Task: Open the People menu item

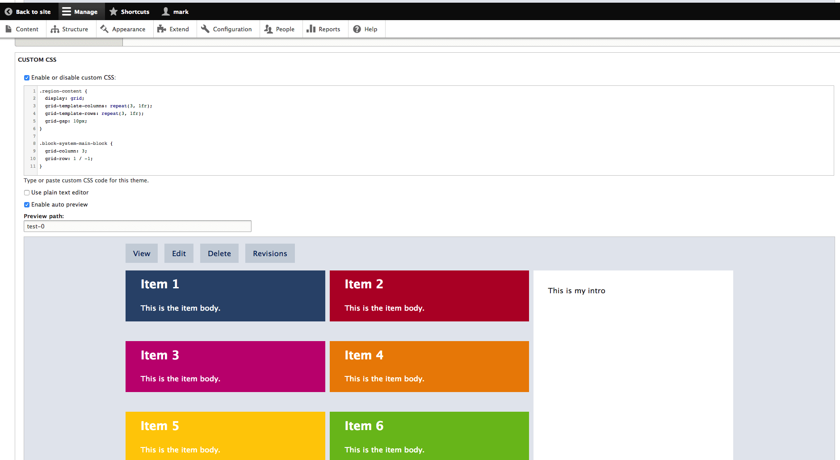Action: [280, 29]
